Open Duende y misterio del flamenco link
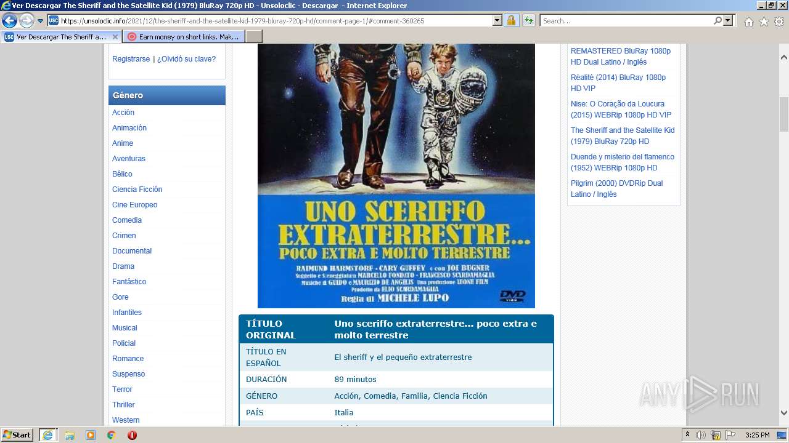 pos(623,162)
